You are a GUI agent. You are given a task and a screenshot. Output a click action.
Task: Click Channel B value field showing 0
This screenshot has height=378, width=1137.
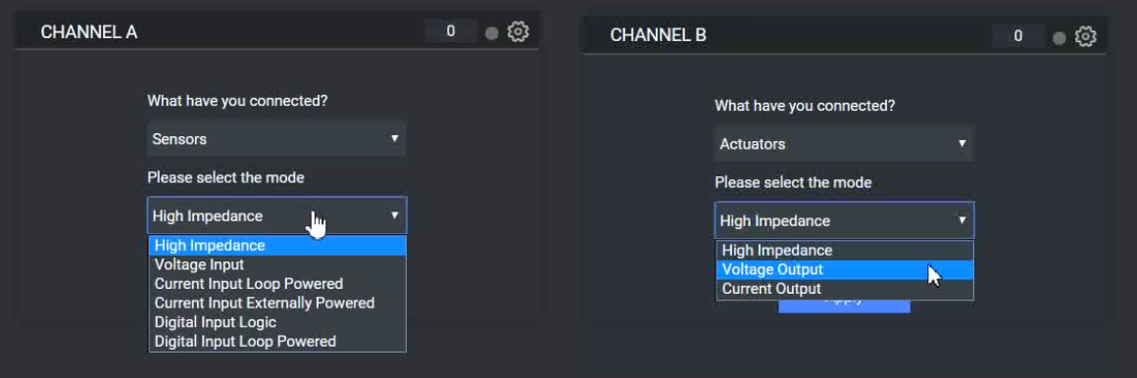coord(1017,36)
